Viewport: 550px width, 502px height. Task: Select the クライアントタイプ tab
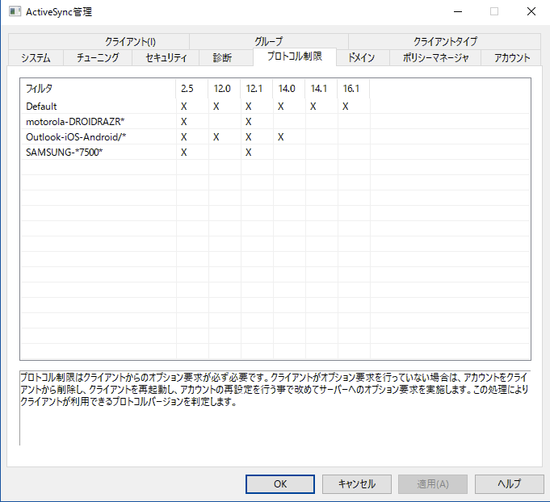point(444,41)
